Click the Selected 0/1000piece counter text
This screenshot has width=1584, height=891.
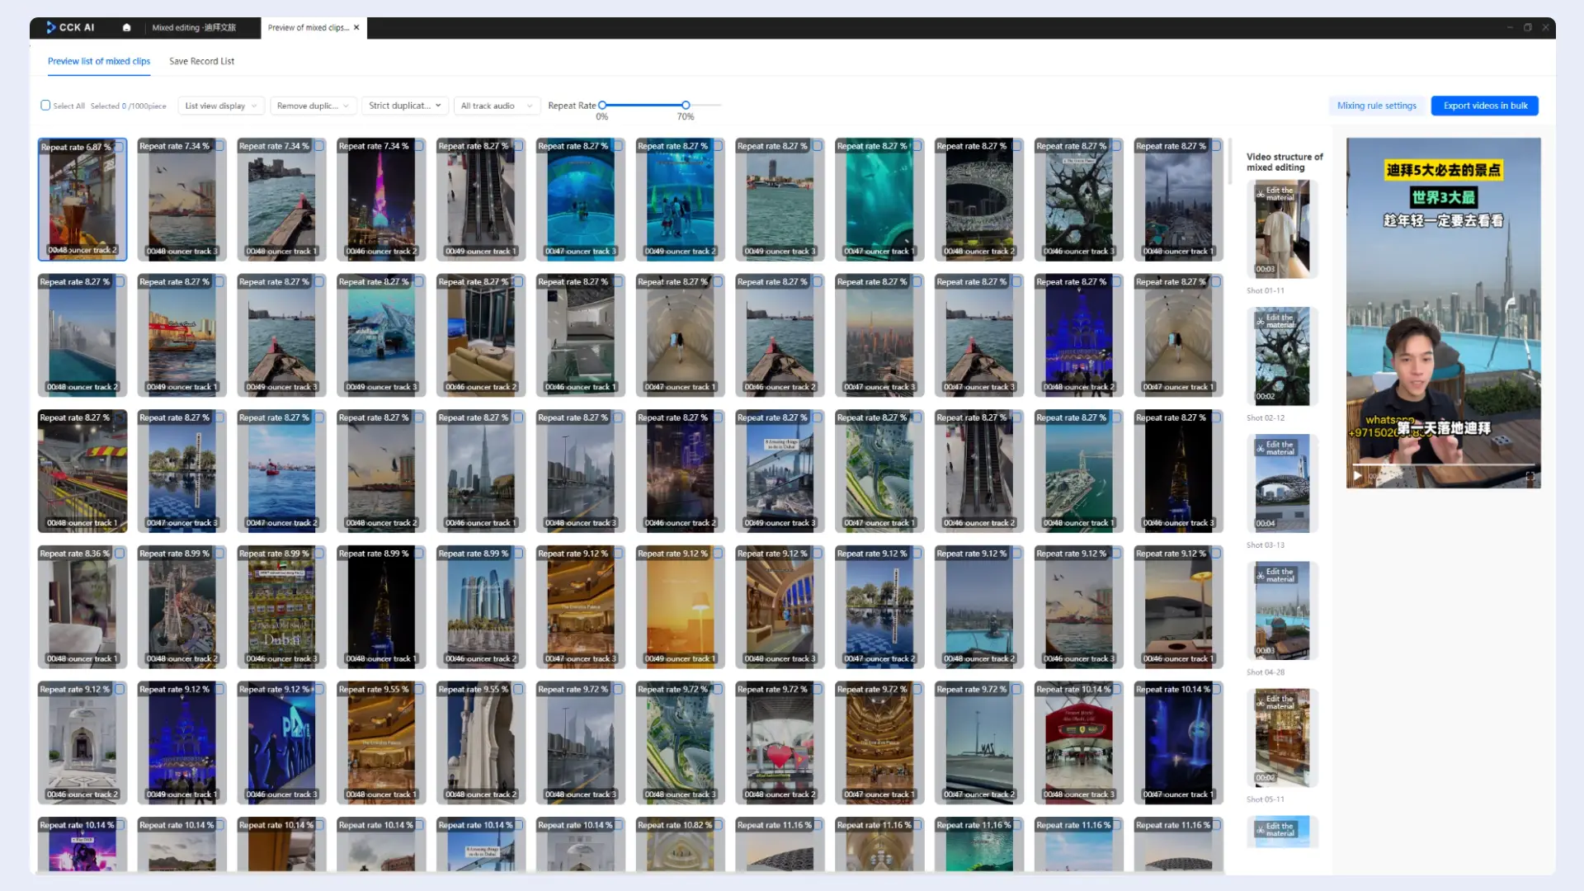click(x=128, y=106)
